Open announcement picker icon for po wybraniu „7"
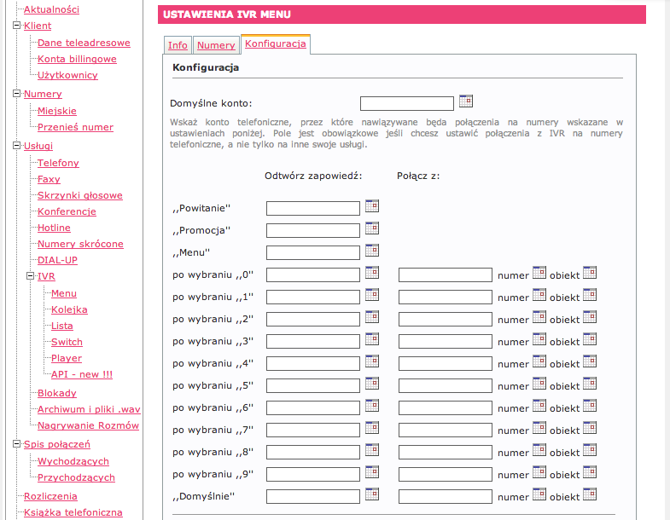Viewport: 670px width, 520px height. [372, 428]
